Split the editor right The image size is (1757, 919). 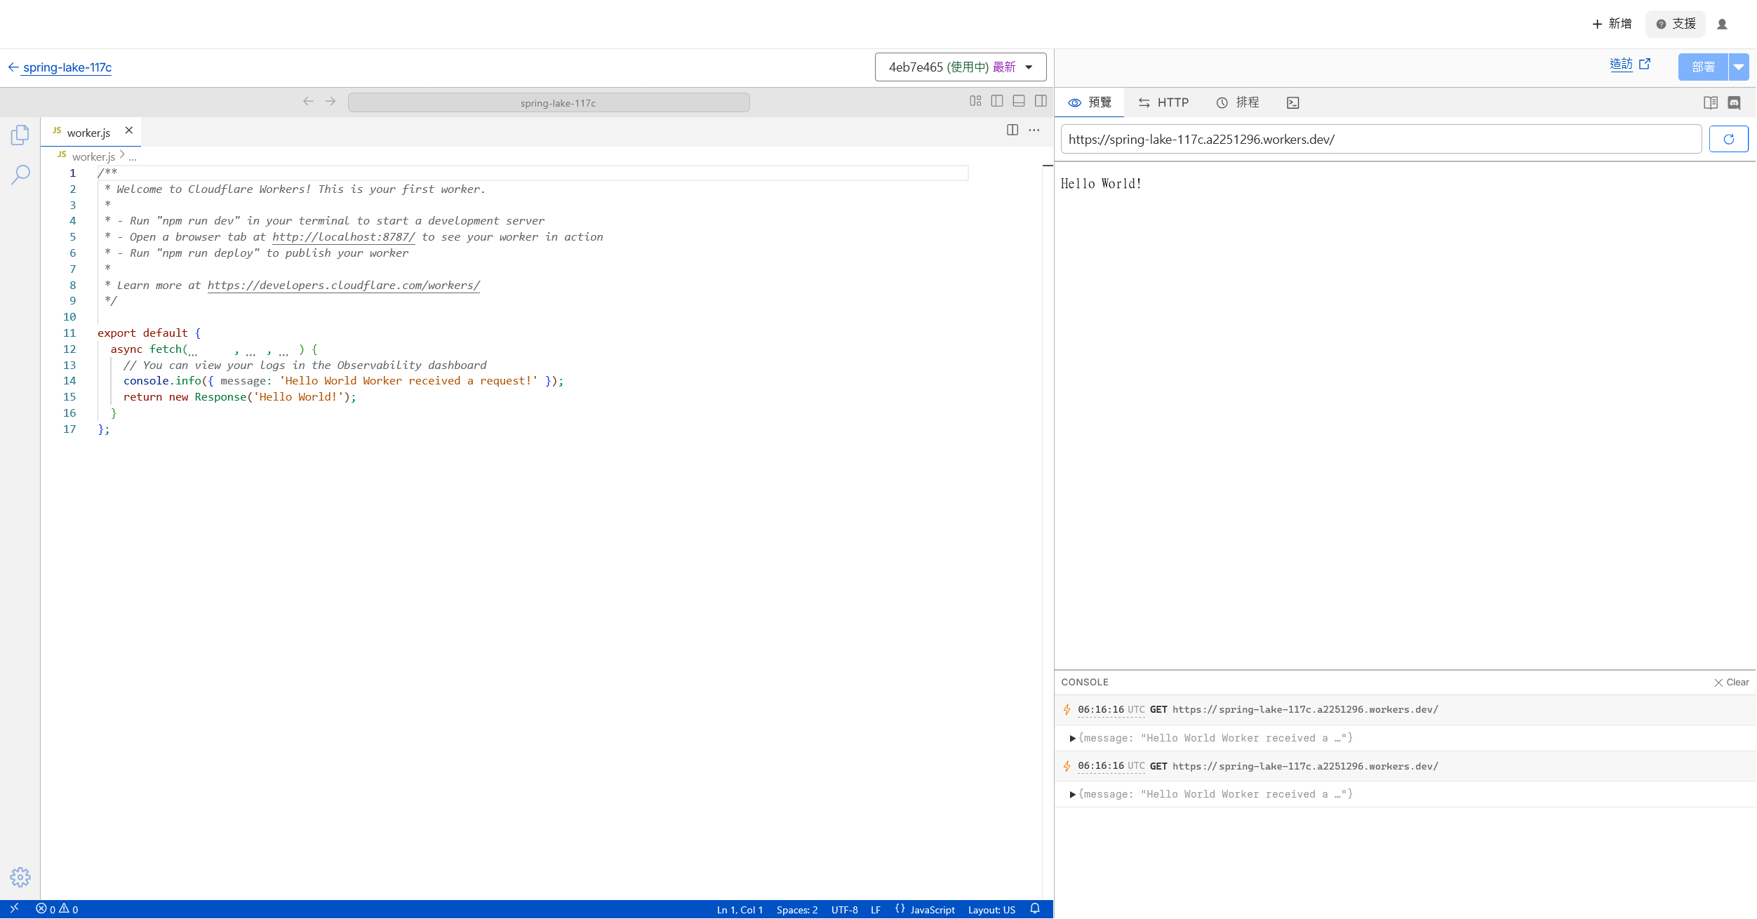click(x=1012, y=130)
